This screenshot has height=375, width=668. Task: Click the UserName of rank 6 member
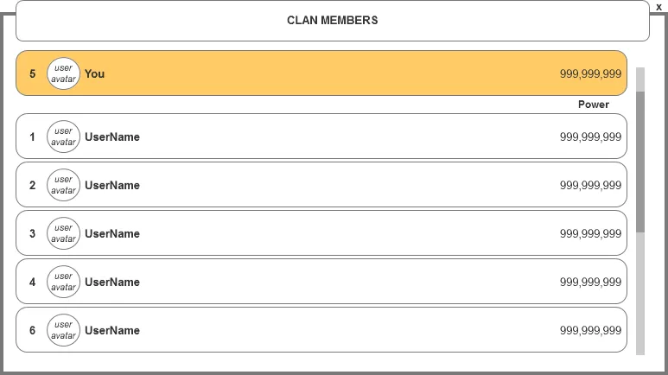coord(112,330)
